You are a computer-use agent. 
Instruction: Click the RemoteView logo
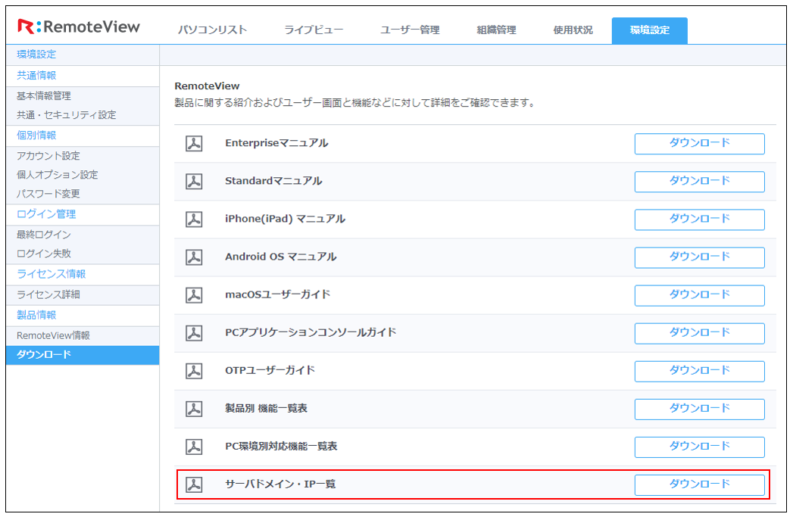pyautogui.click(x=78, y=26)
